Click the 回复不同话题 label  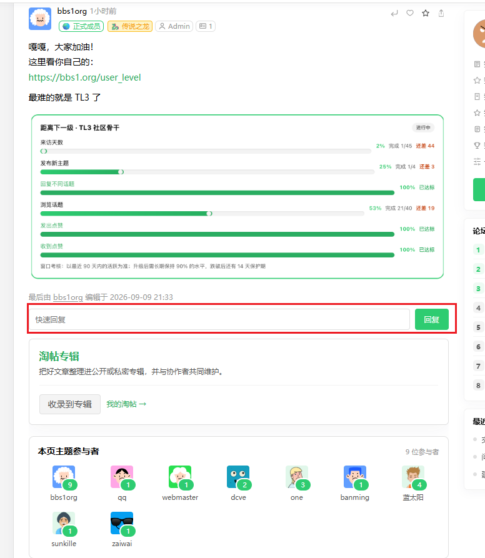point(57,184)
